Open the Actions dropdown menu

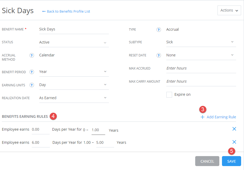(x=229, y=10)
